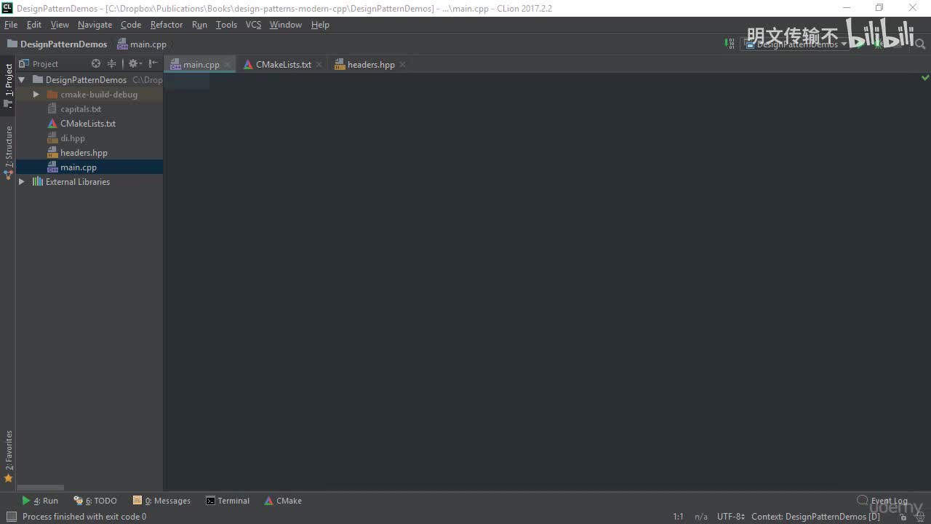Screen dimensions: 931x524
Task: Close the CMakeLists.txt editor tab
Action: click(319, 65)
